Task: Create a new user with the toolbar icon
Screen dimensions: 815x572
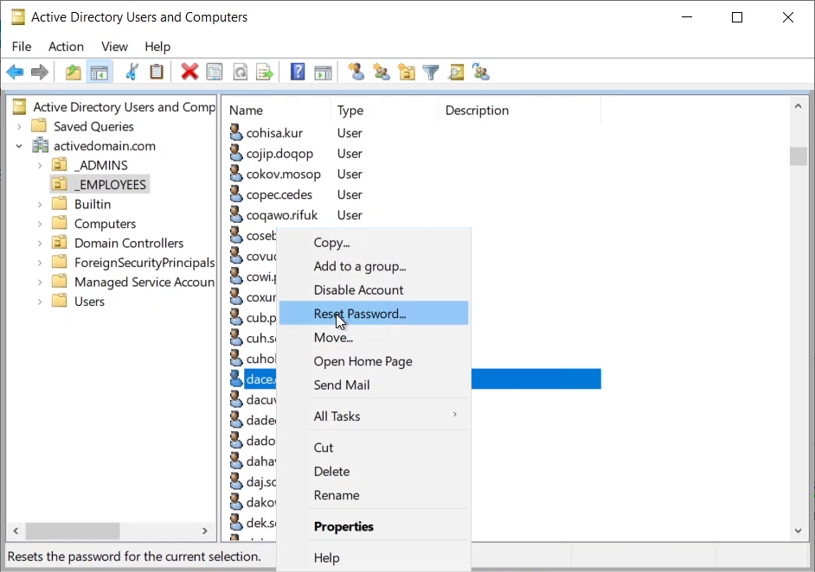Action: 356,72
